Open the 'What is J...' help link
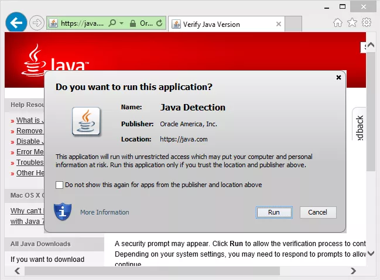The width and height of the screenshot is (380, 280). [x=30, y=120]
